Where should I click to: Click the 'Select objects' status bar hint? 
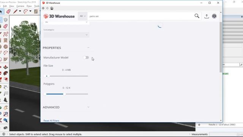point(46,134)
